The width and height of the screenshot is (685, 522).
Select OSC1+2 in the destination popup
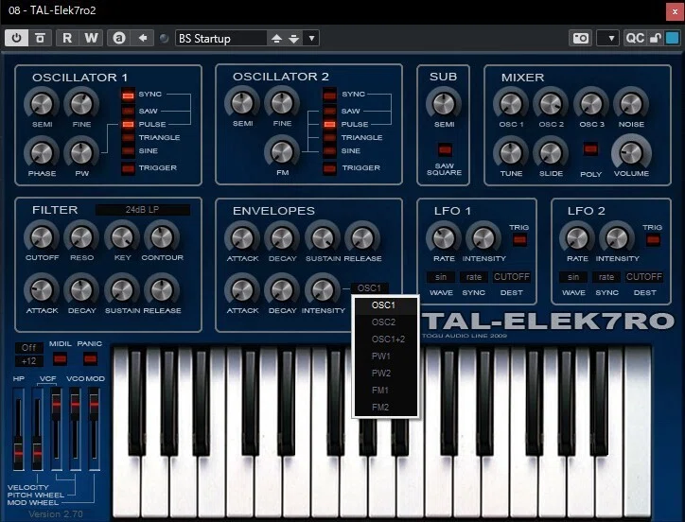click(385, 339)
